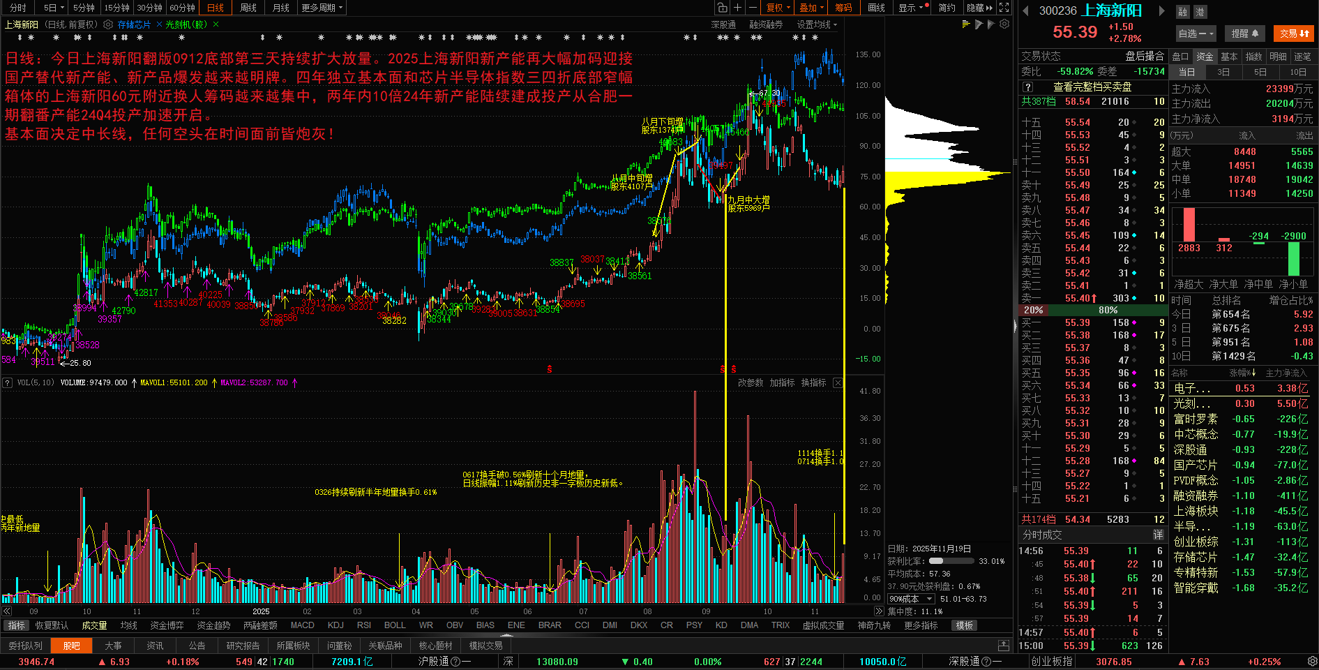1319x670 pixels.
Task: Expand the 叠加 overlay dropdown
Action: (812, 8)
